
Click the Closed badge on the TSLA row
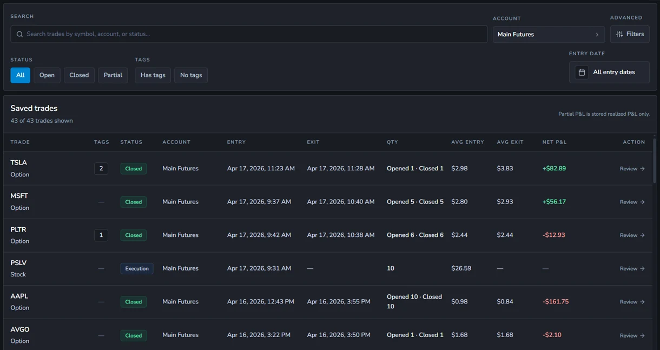click(134, 169)
